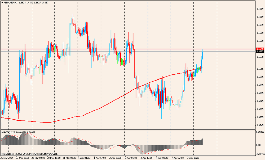
Task: Click the 26 Mar 2014 date label
Action: (x=6, y=158)
